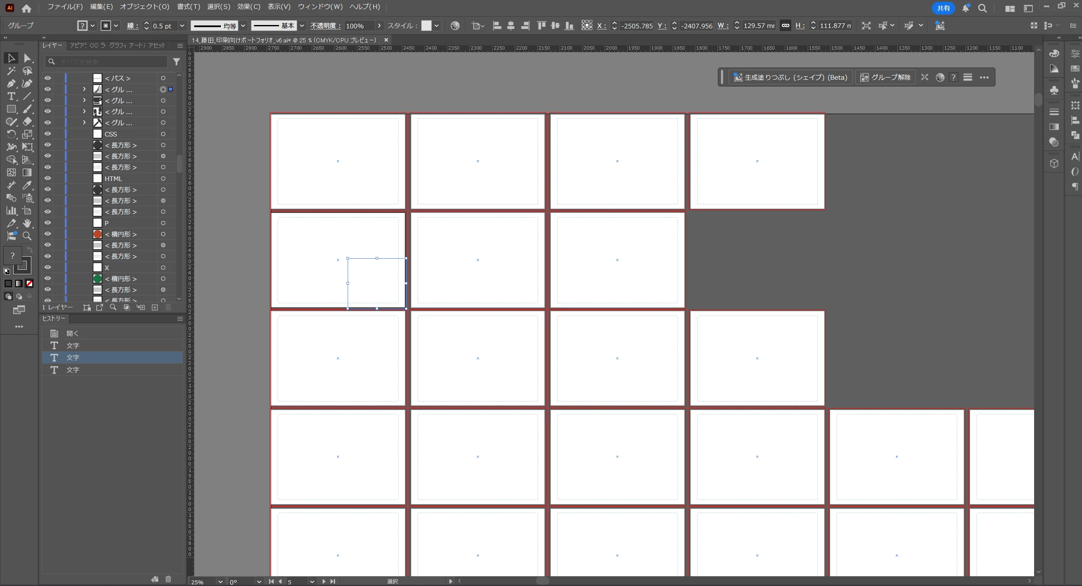Screen dimensions: 1082x586
Task: Click the style swatch in control bar
Action: pyautogui.click(x=426, y=26)
